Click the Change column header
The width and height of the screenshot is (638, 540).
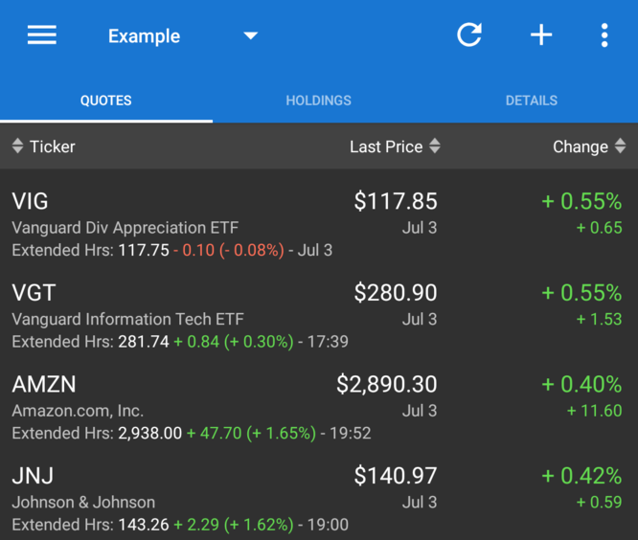point(580,146)
